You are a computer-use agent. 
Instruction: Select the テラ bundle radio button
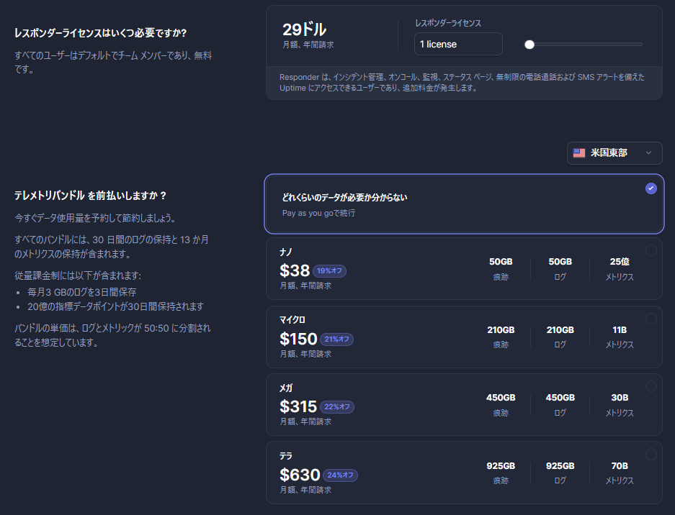(x=651, y=454)
